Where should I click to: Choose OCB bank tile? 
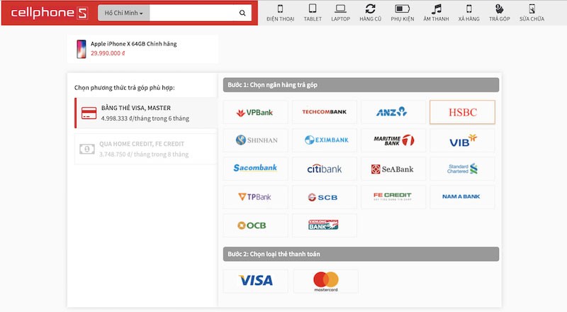click(x=256, y=225)
